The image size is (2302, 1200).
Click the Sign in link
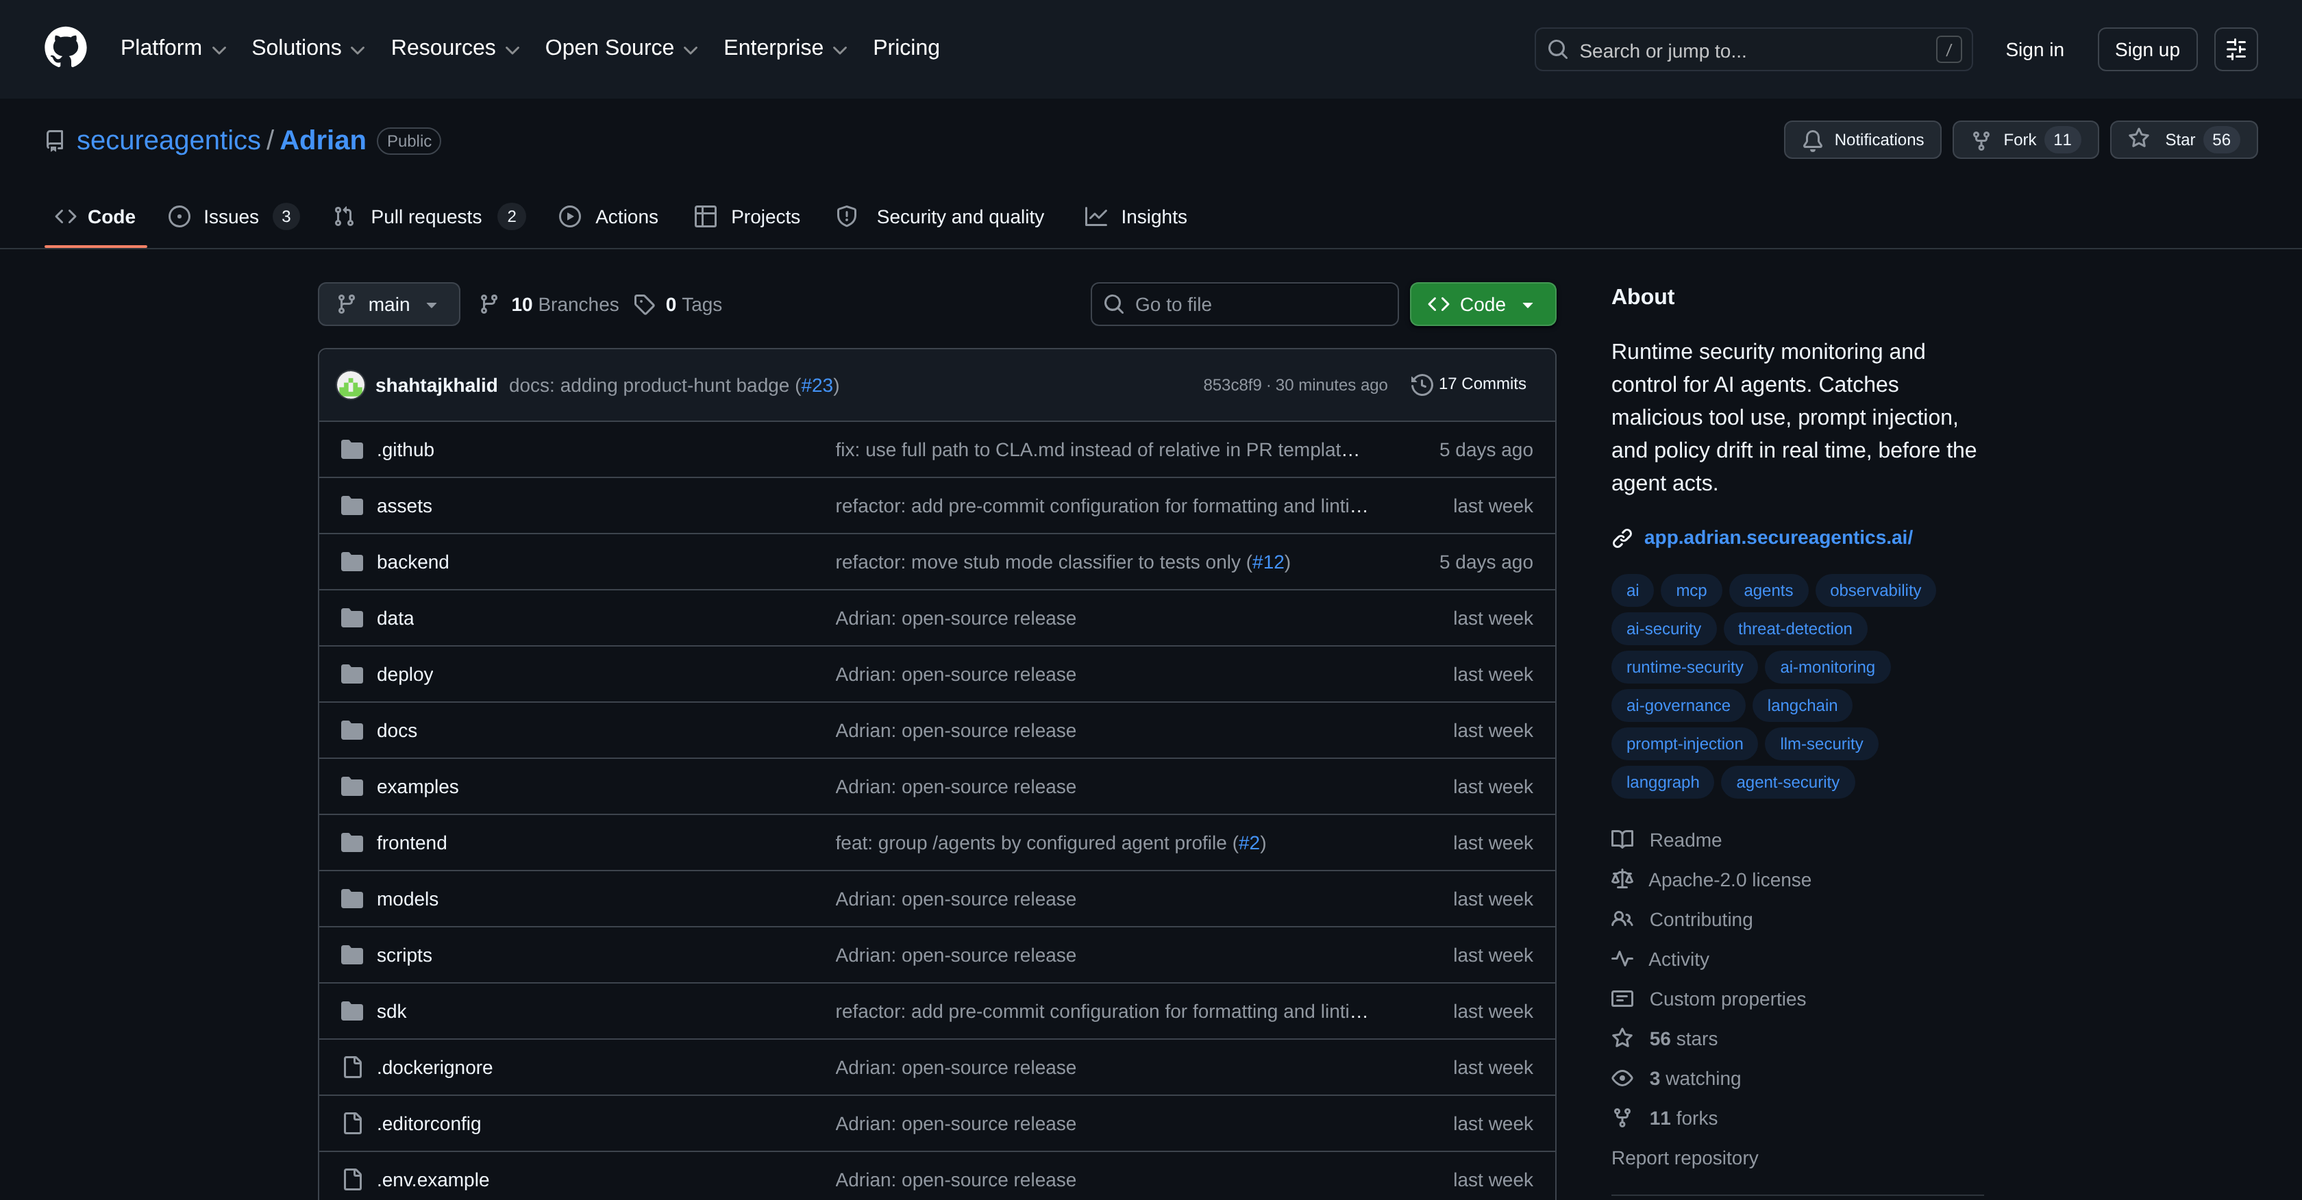click(2034, 50)
